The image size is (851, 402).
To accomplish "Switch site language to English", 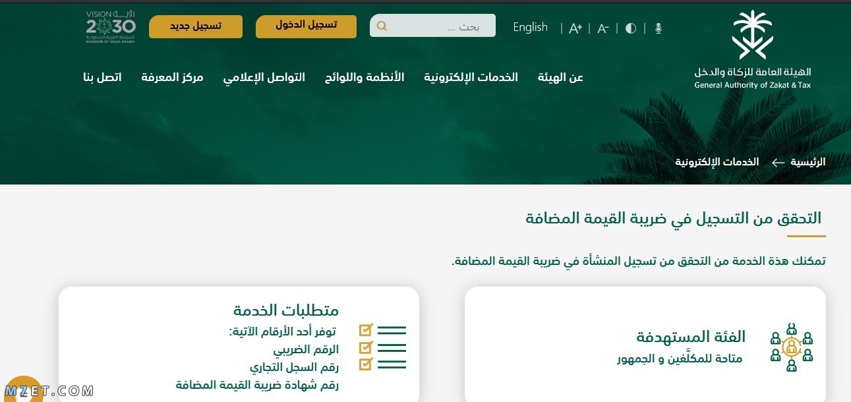I will 531,27.
